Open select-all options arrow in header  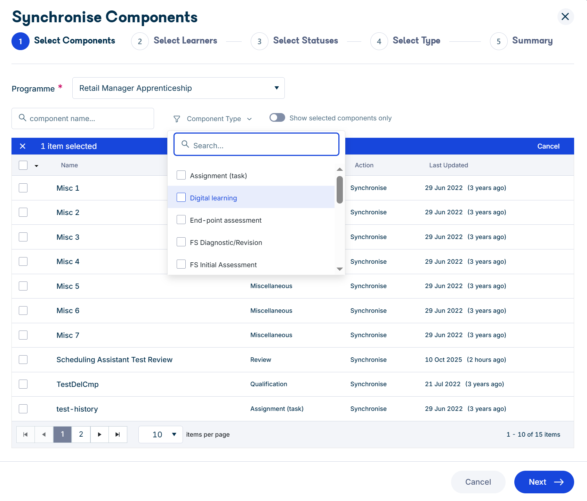pos(37,166)
